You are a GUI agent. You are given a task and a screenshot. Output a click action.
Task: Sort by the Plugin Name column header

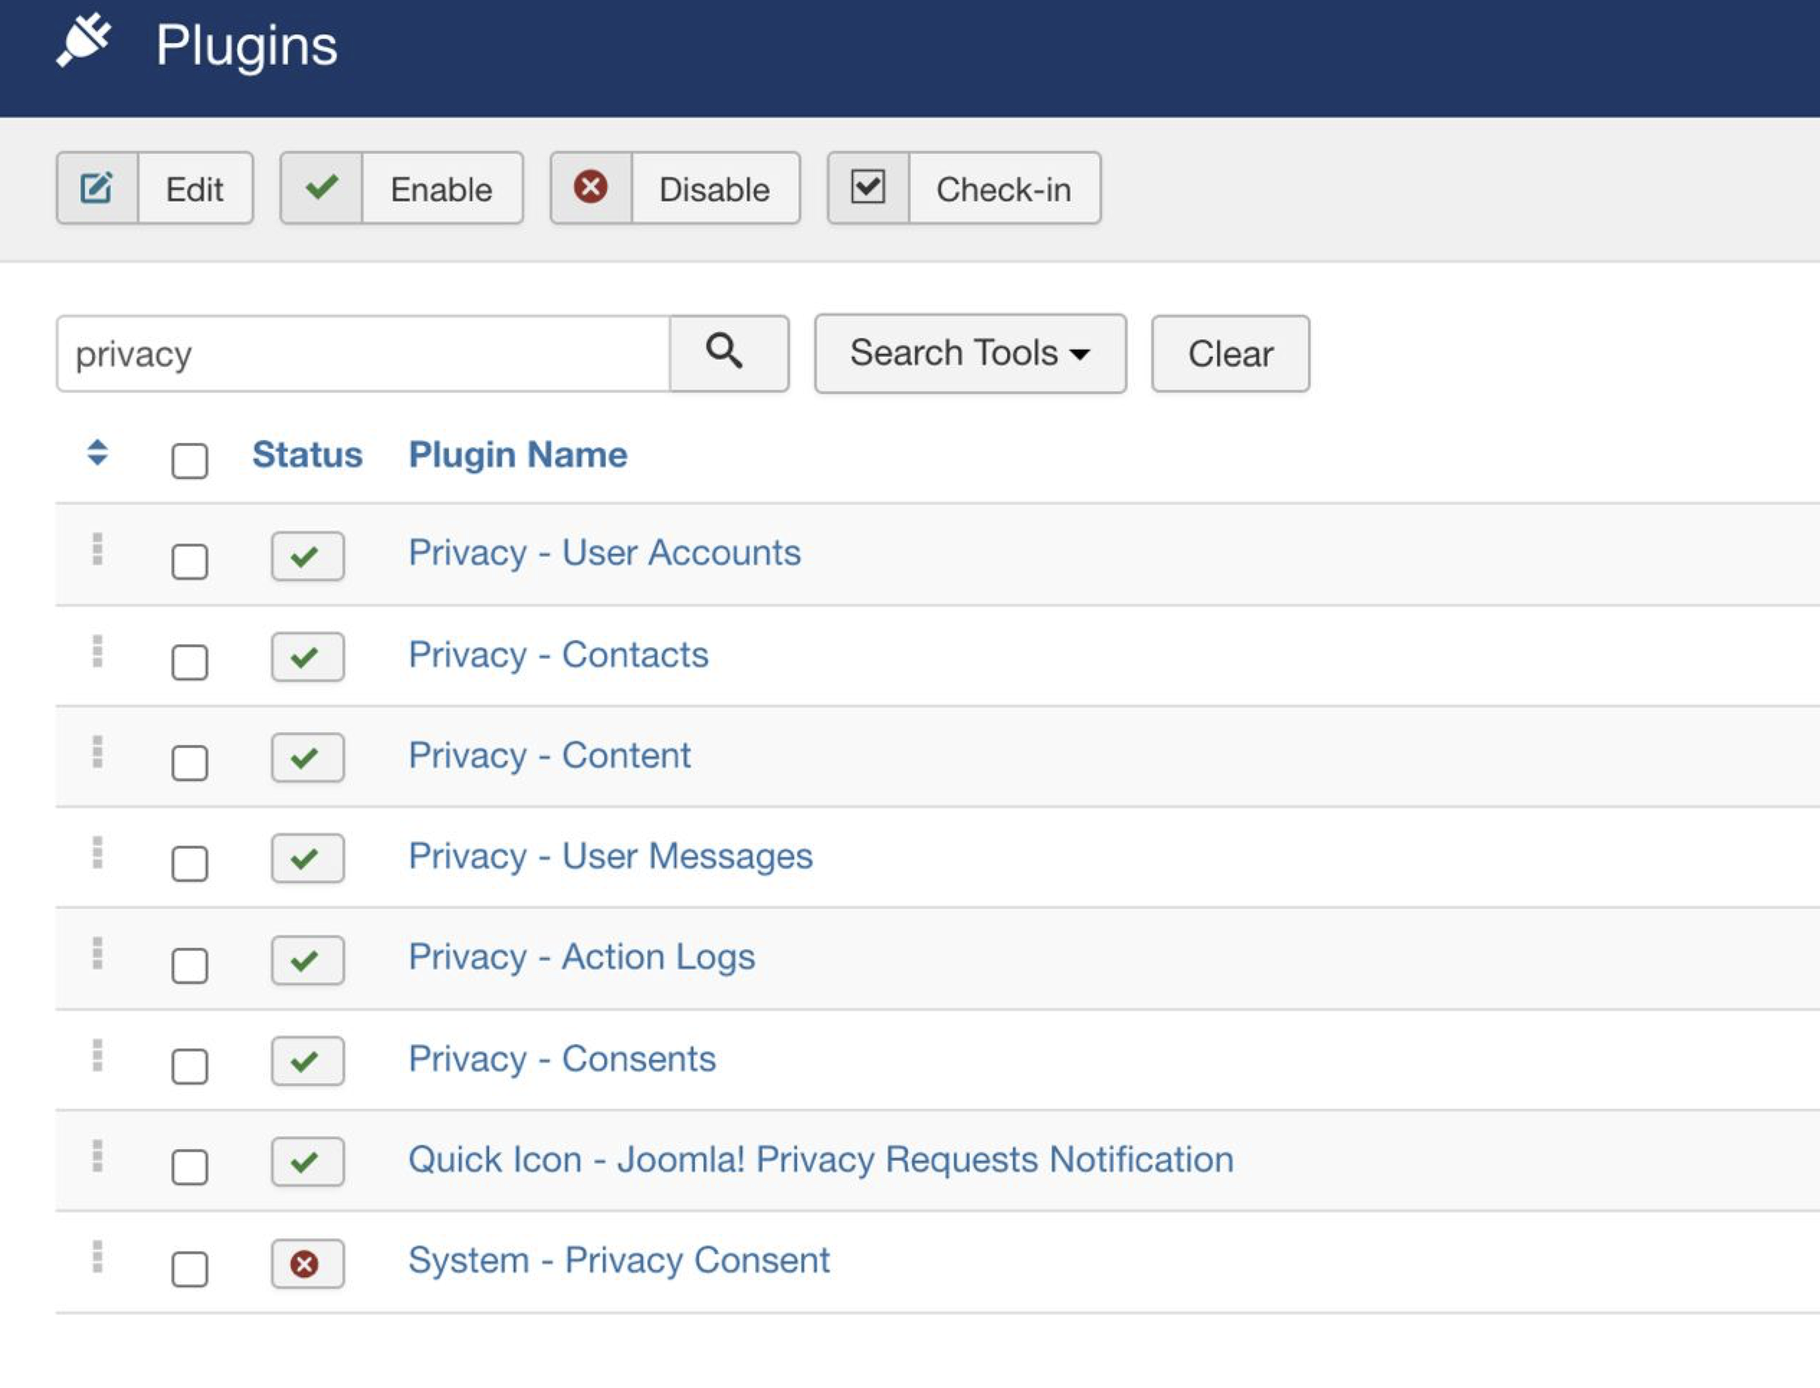coord(518,455)
